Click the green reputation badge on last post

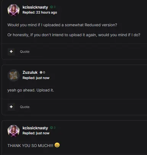[x=53, y=128]
